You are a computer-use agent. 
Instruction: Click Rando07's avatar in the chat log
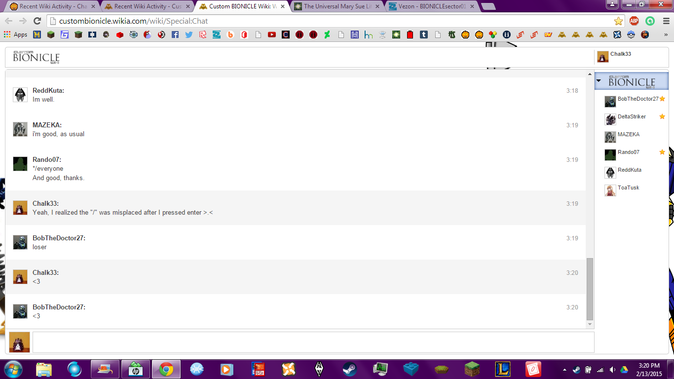coord(20,164)
